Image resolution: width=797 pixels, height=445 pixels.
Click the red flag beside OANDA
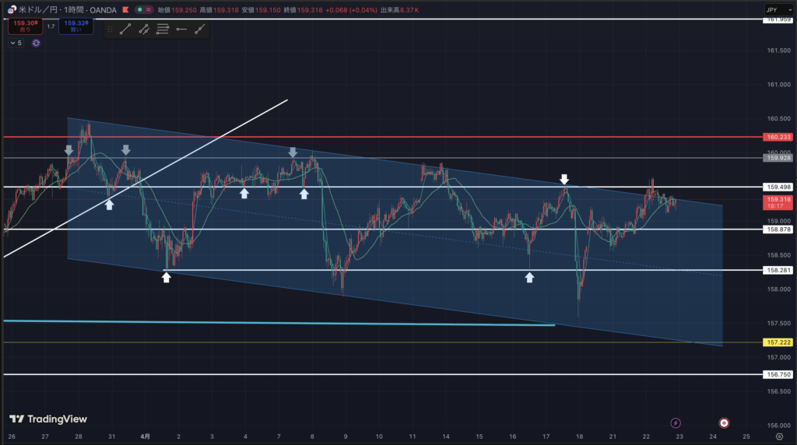124,11
